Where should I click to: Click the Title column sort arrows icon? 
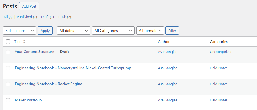[x=24, y=42]
